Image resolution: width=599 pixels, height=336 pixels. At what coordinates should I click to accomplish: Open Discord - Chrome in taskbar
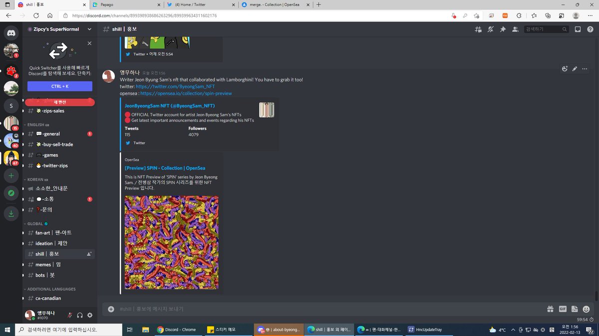coord(178,330)
